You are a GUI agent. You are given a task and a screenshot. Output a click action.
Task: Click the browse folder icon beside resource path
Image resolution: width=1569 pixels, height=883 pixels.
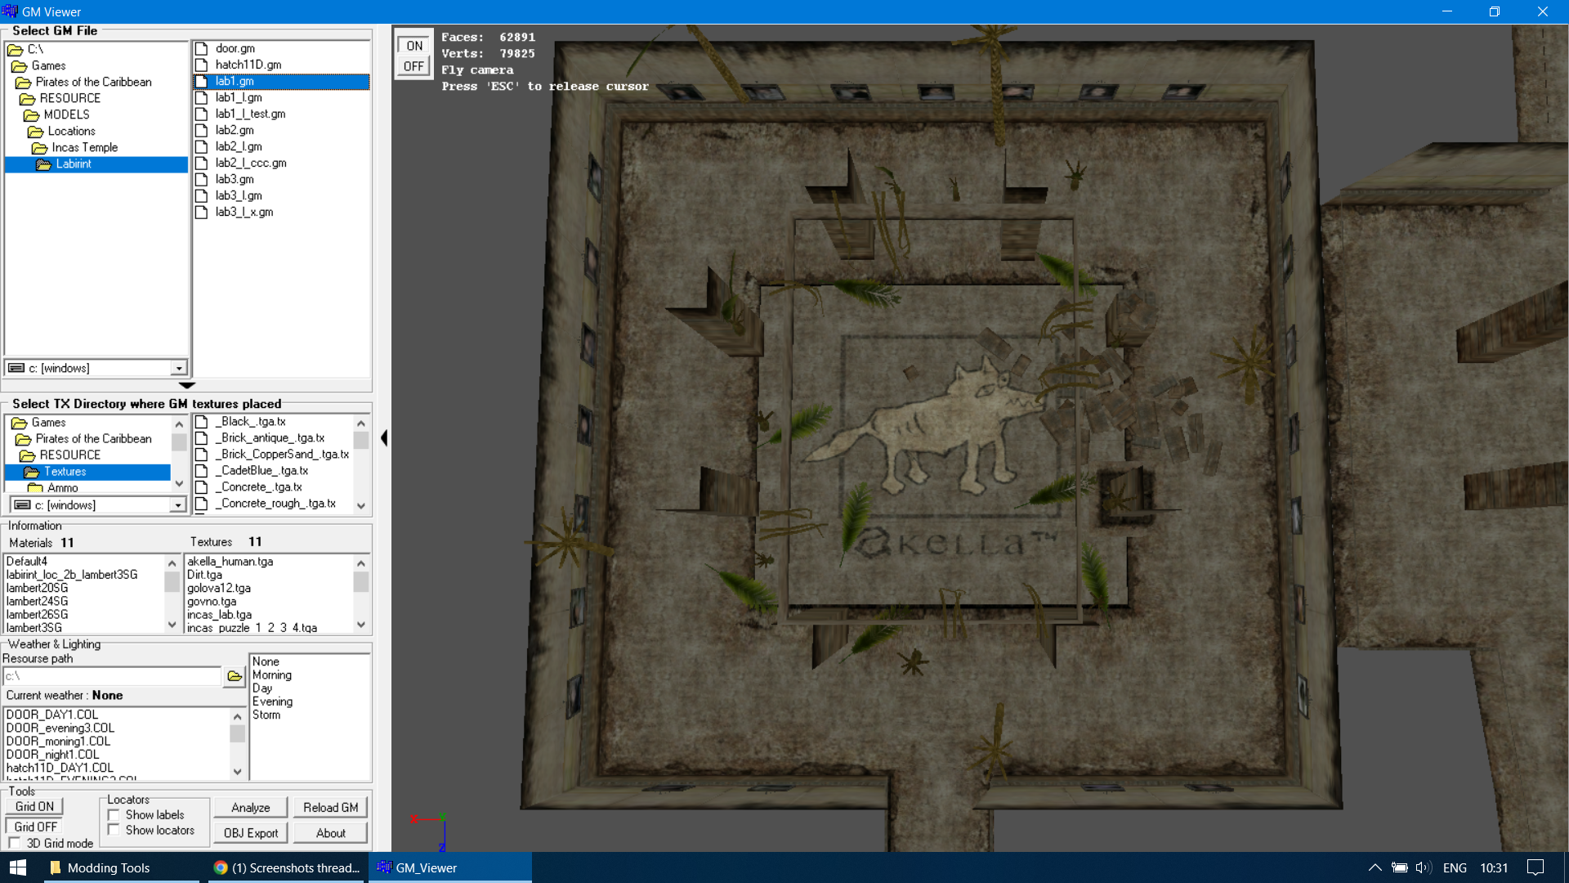(x=235, y=676)
